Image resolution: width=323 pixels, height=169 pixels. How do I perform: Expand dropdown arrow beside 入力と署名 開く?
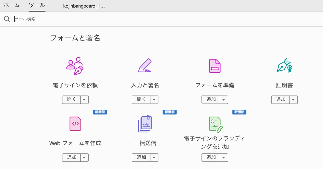[154, 100]
